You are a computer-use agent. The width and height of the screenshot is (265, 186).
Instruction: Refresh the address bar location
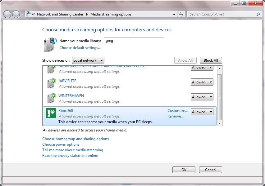tap(181, 14)
